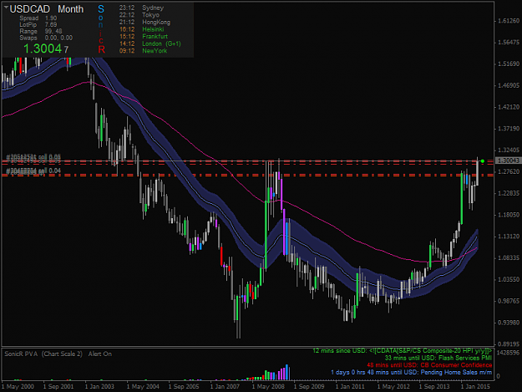Click the tall blue volume bar
The width and height of the screenshot is (522, 392).
[286, 372]
